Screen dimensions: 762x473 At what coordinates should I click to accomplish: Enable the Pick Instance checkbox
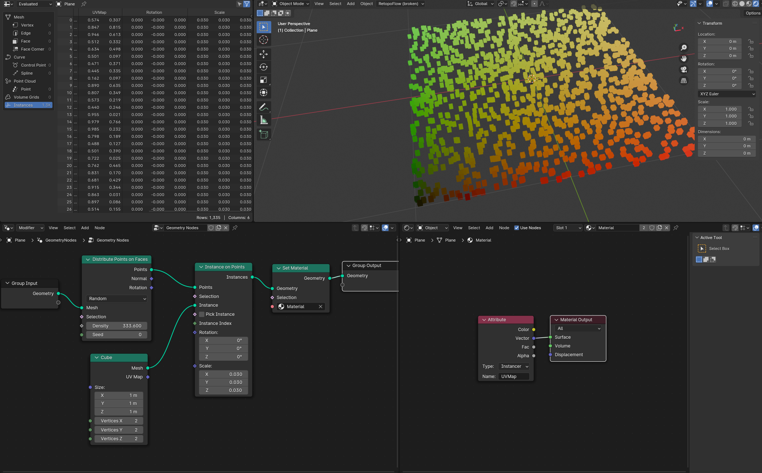coord(202,314)
